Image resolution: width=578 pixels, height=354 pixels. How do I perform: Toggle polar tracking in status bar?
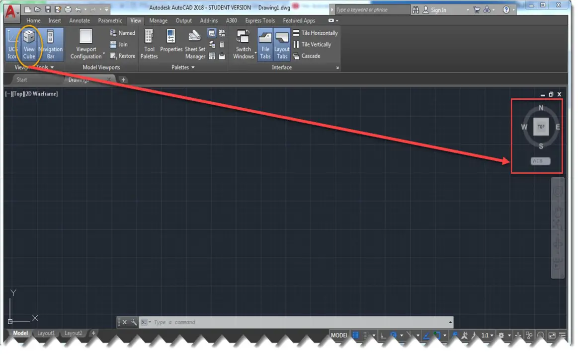point(393,335)
